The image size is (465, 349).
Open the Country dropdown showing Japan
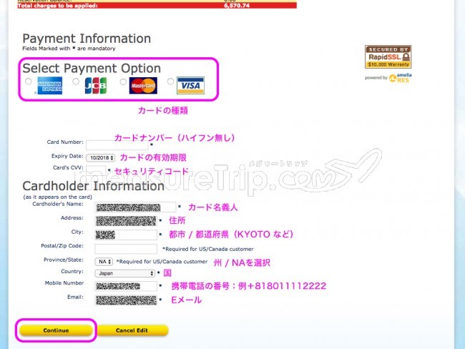click(x=125, y=273)
